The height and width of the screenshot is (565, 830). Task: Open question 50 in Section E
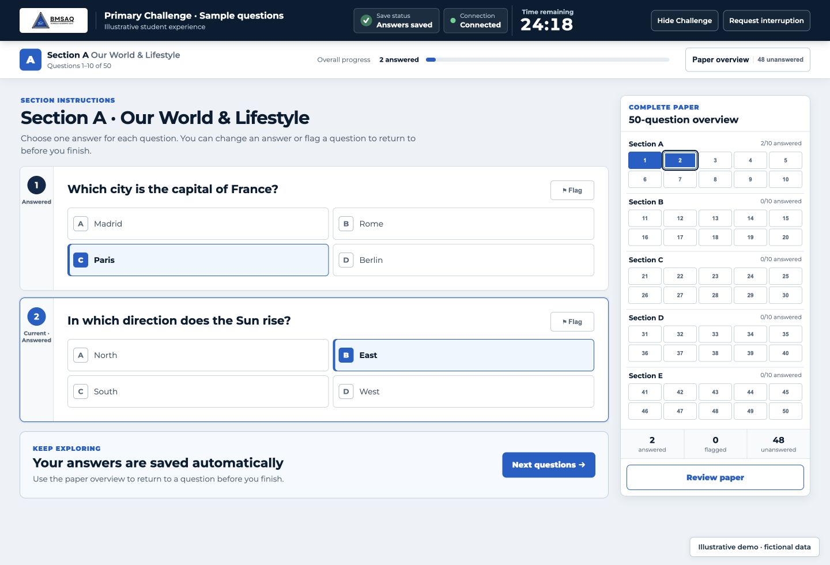[x=786, y=411]
